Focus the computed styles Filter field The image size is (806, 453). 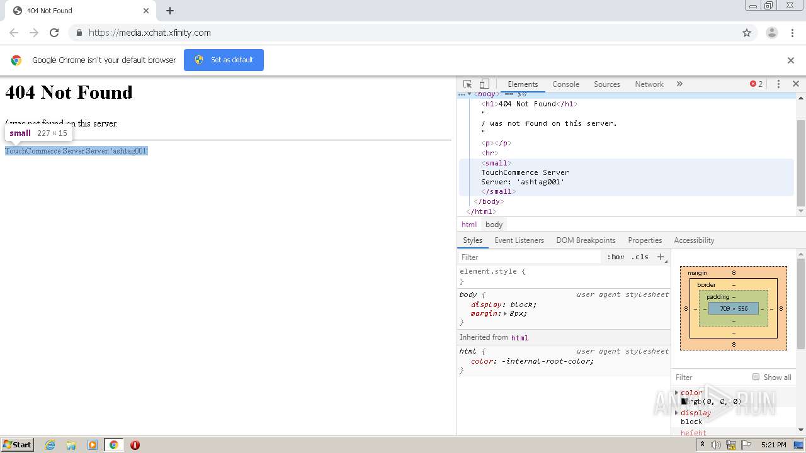[x=710, y=377]
